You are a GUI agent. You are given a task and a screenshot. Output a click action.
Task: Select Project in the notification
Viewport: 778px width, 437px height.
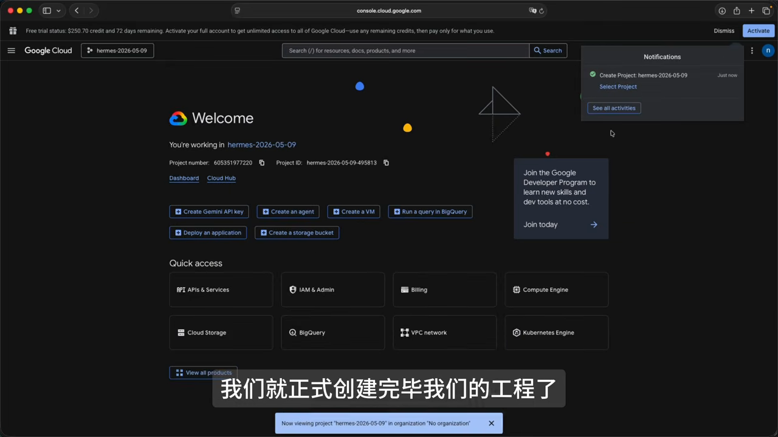(x=618, y=86)
